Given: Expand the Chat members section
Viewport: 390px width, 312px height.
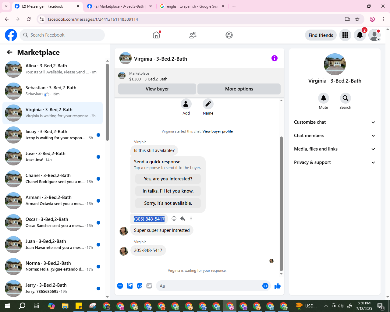Looking at the screenshot, I should (335, 136).
